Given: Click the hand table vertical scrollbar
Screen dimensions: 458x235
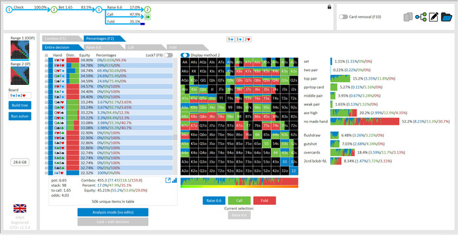Looking at the screenshot, I should point(175,117).
